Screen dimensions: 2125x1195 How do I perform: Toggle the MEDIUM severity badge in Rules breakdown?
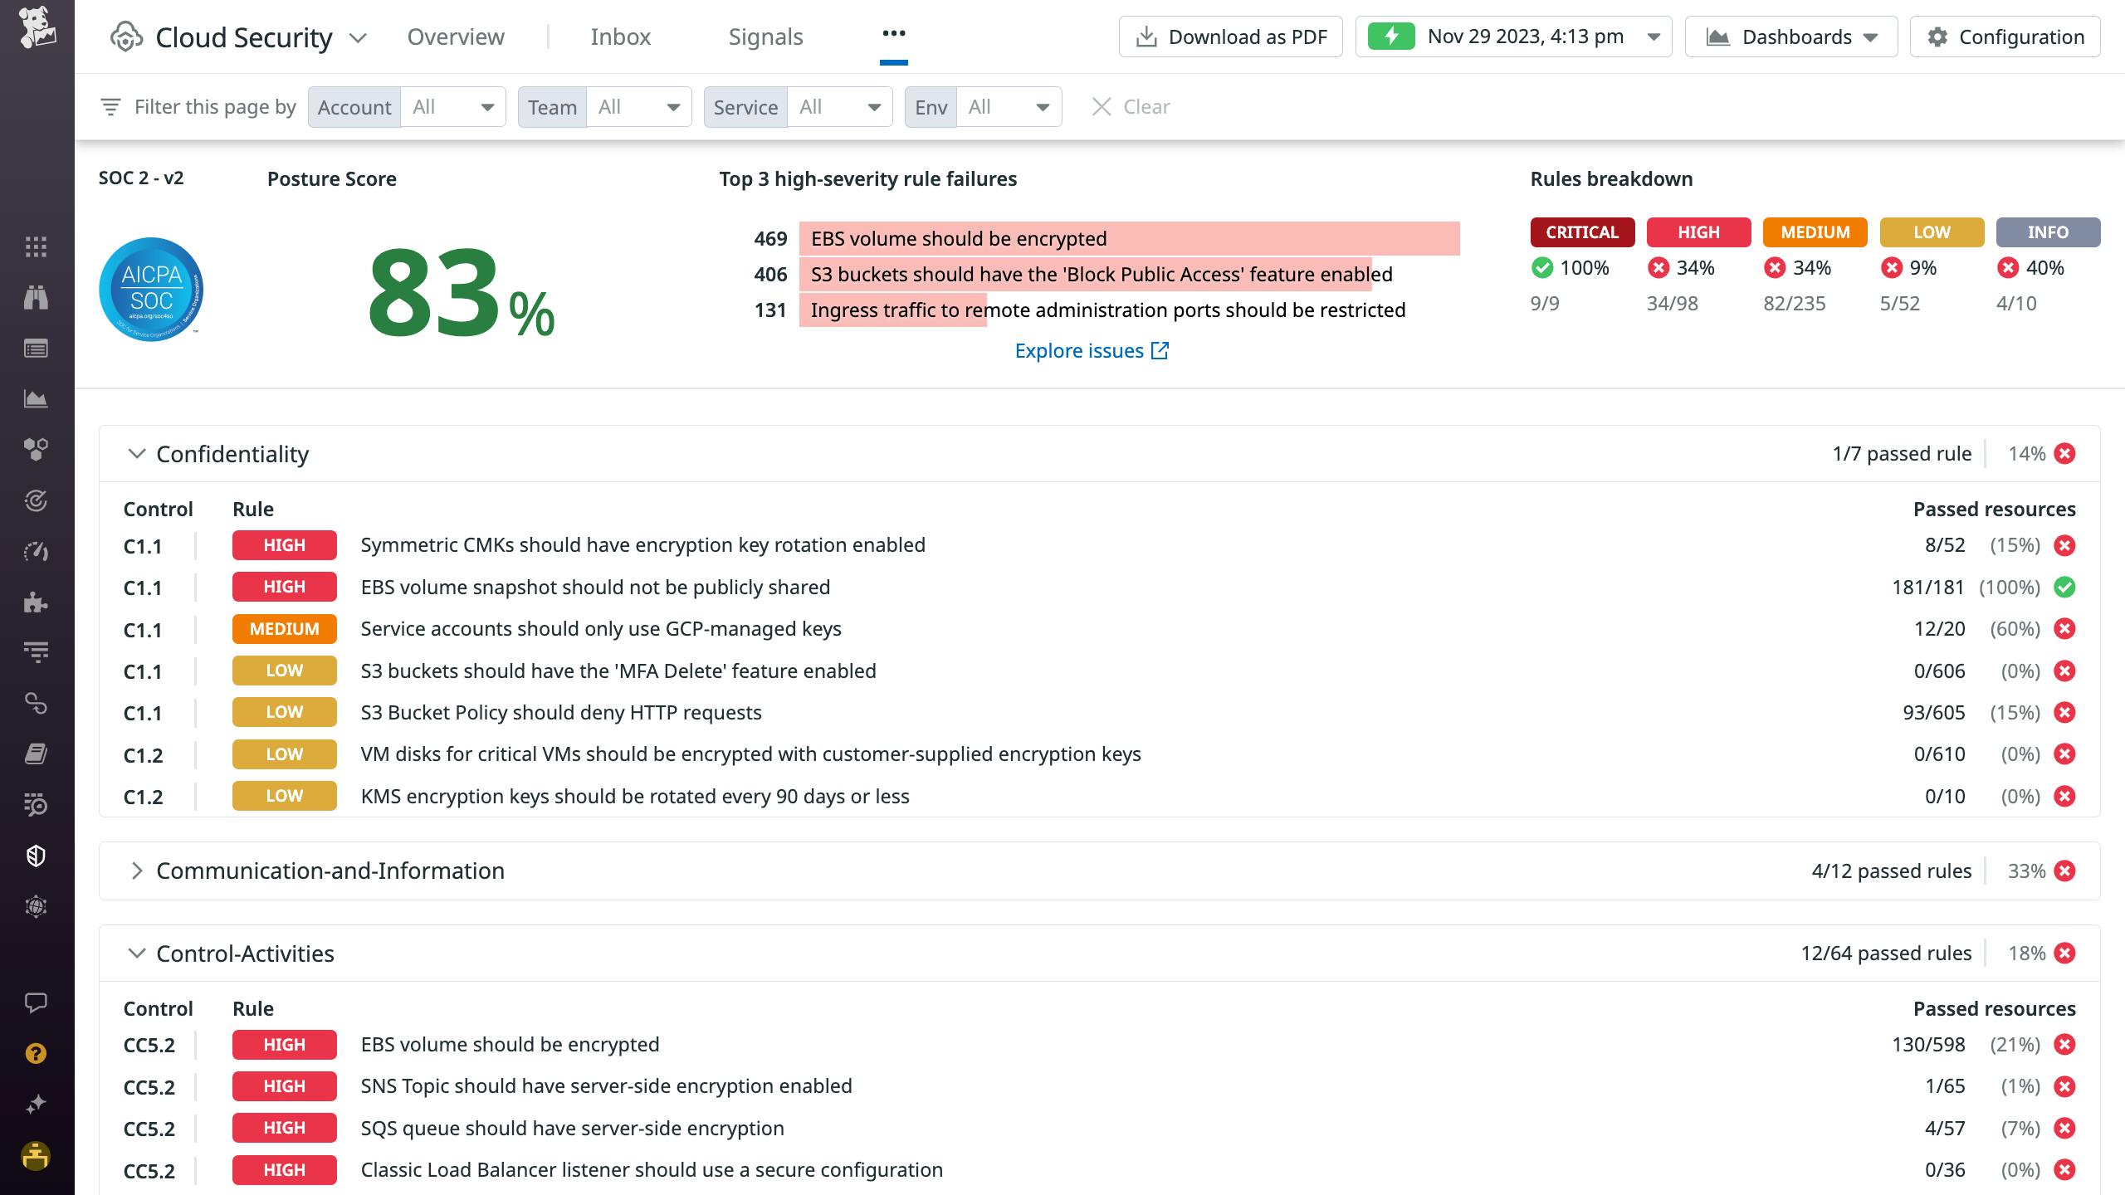(x=1815, y=232)
